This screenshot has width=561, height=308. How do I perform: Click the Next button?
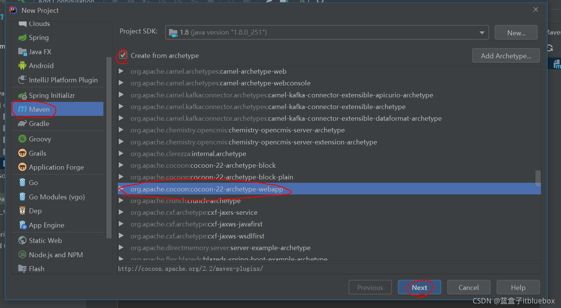[x=419, y=287]
